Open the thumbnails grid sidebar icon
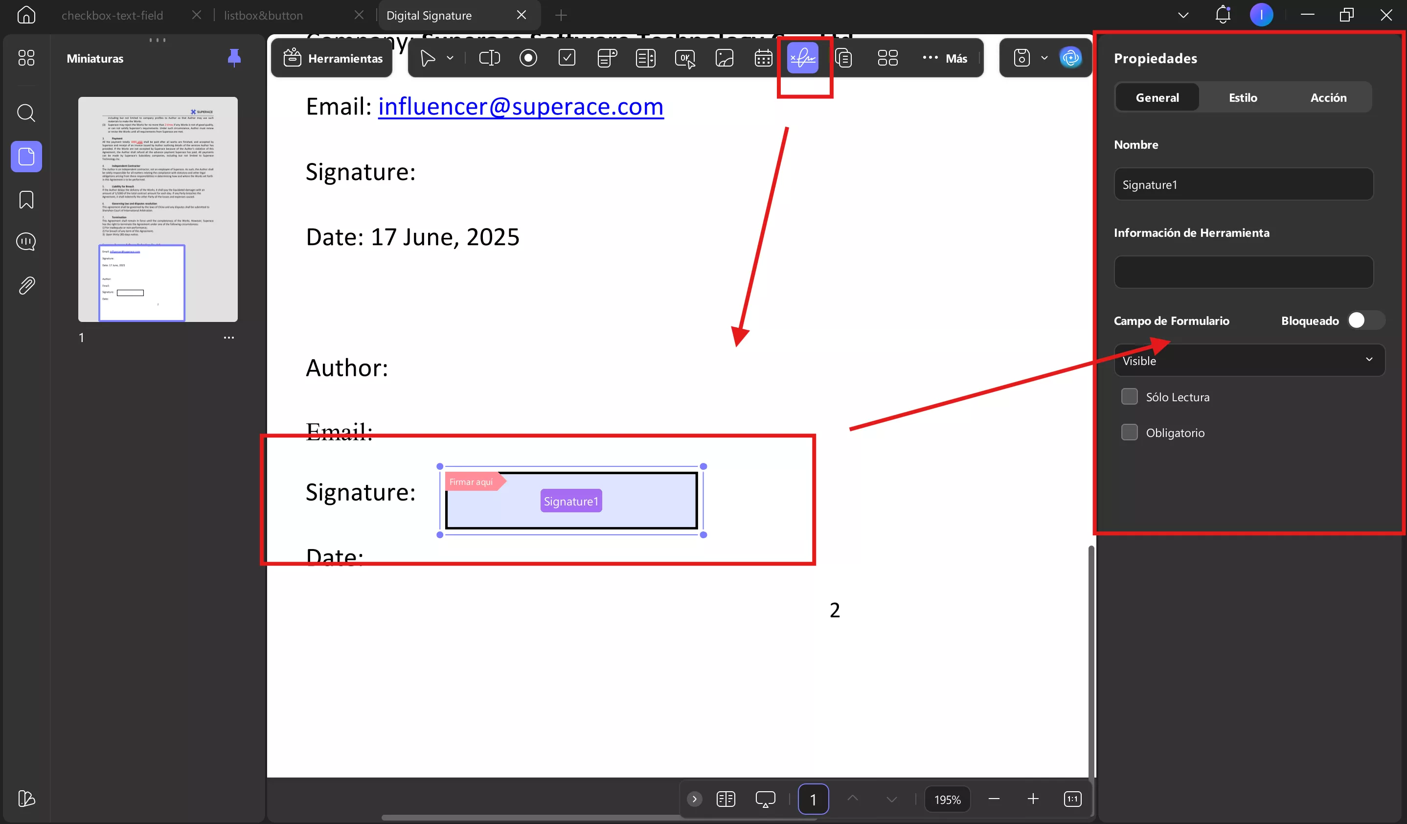 (26, 58)
